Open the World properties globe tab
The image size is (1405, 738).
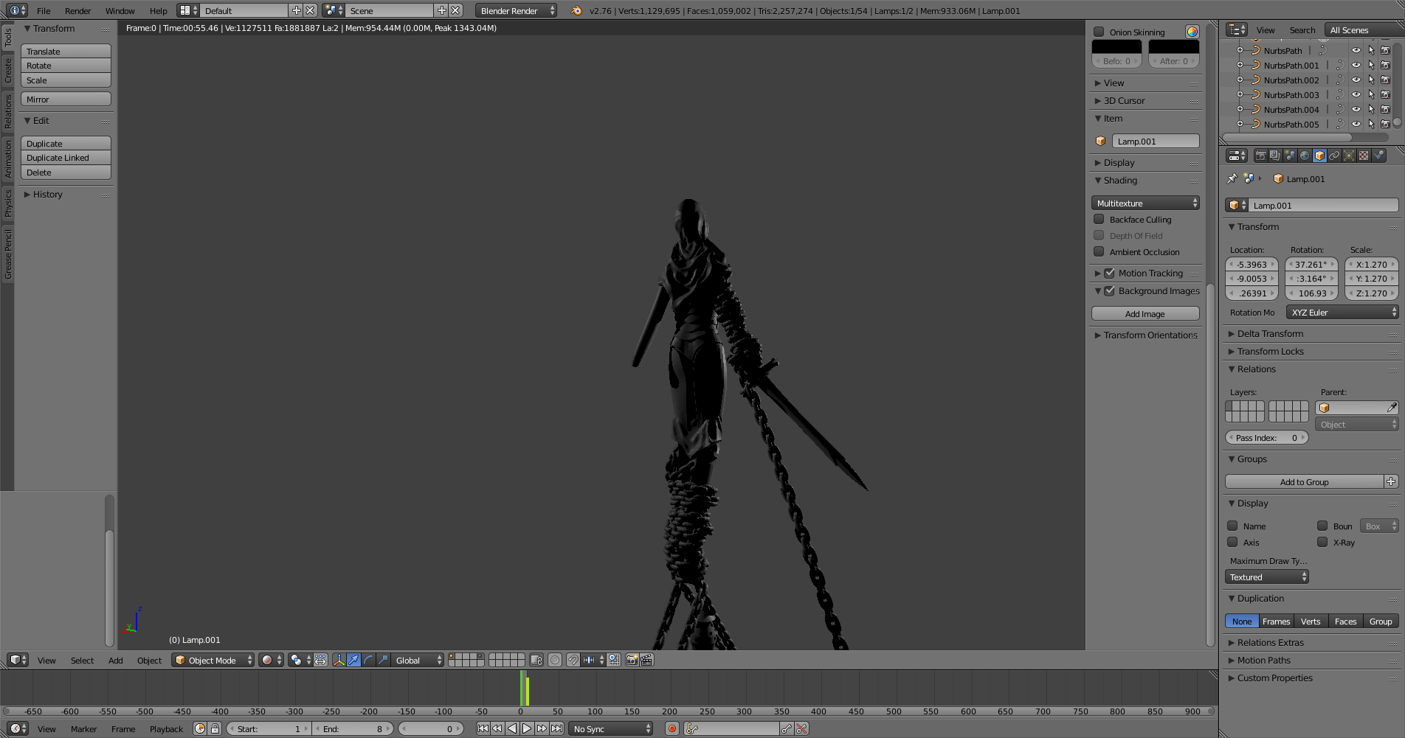point(1305,156)
